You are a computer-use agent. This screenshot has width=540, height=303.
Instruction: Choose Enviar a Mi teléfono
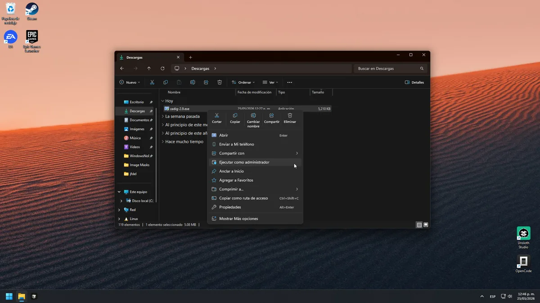(x=255, y=144)
